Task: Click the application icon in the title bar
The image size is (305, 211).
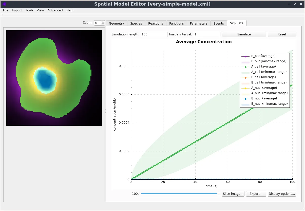Action: point(4,4)
